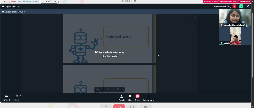
Task: Click the Enchanted Castle speech bubble text
Action: 118,37
